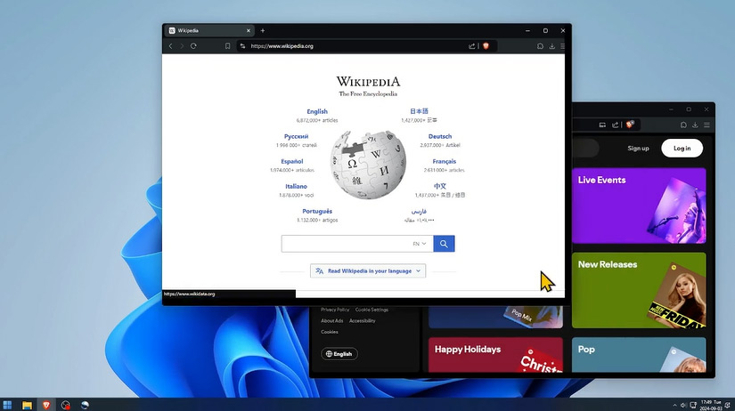Reload the Wikipedia page
The height and width of the screenshot is (411, 735).
click(193, 46)
